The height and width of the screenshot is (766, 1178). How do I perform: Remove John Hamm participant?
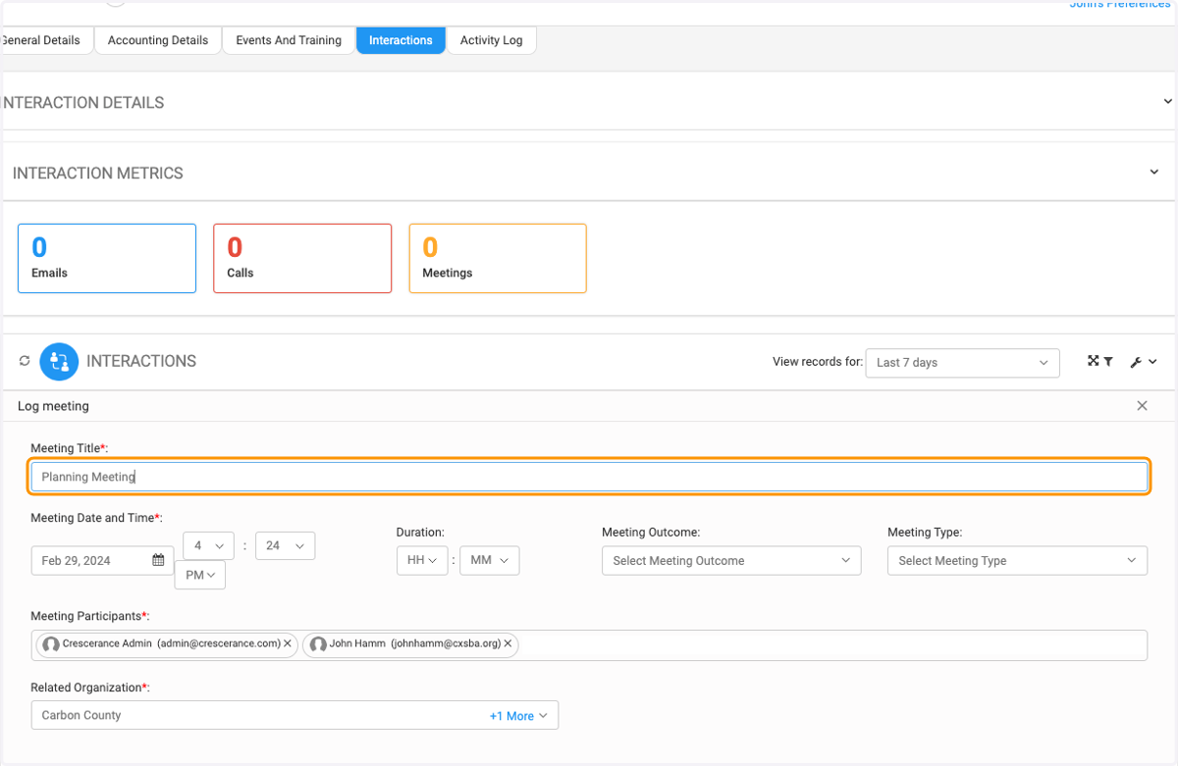point(508,644)
